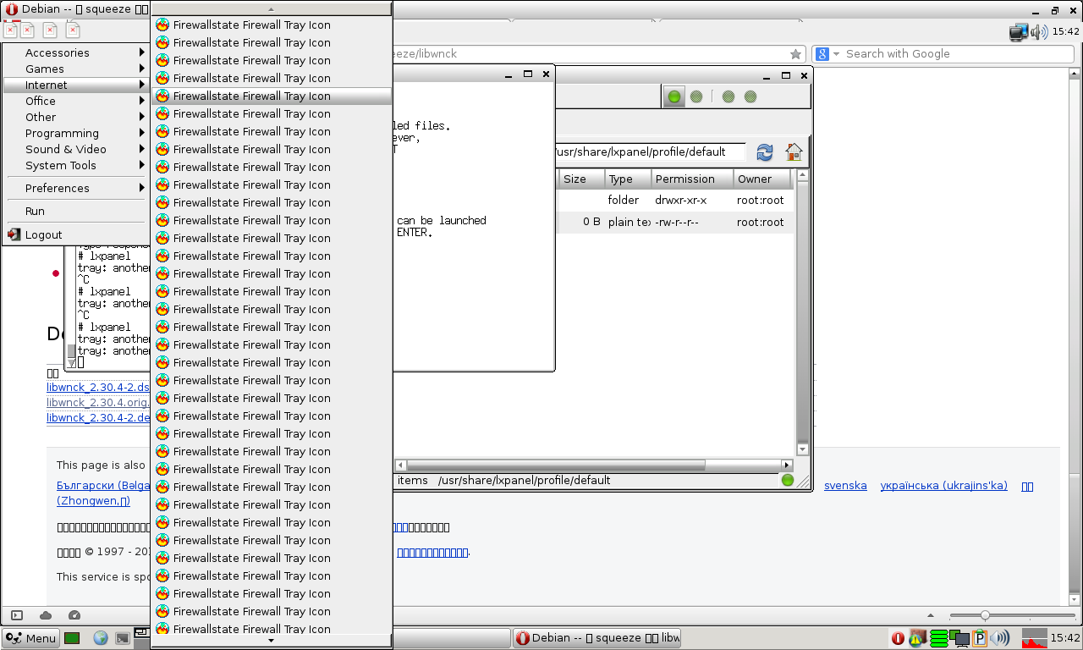Open the System Tools submenu
This screenshot has width=1083, height=650.
click(75, 165)
